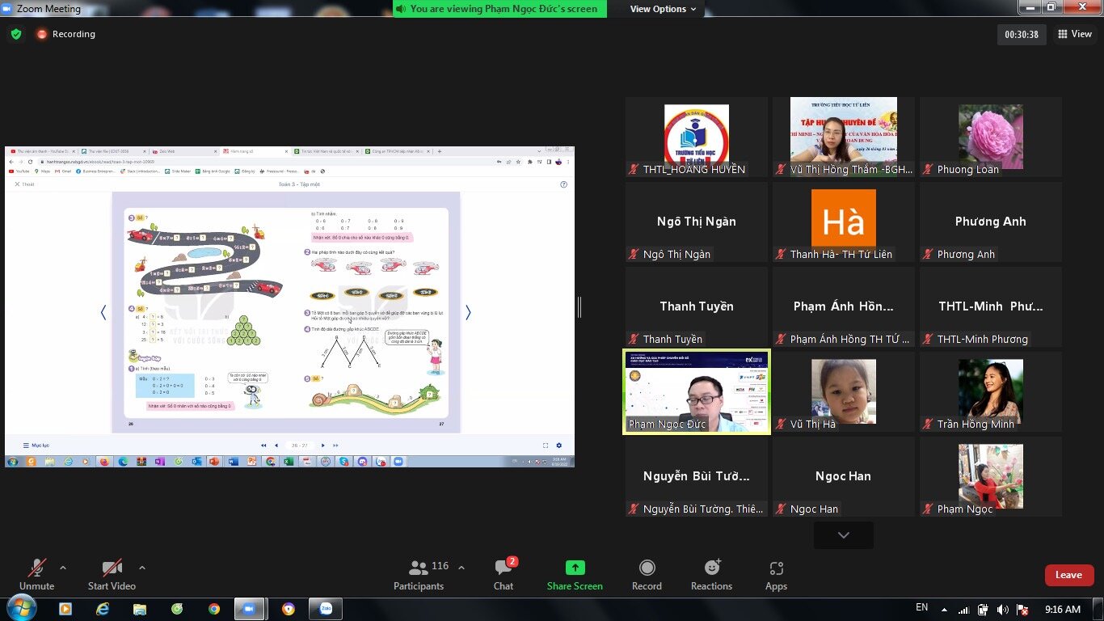Toggle fullscreen mode in the ebook viewer
1104x621 pixels.
pos(544,444)
